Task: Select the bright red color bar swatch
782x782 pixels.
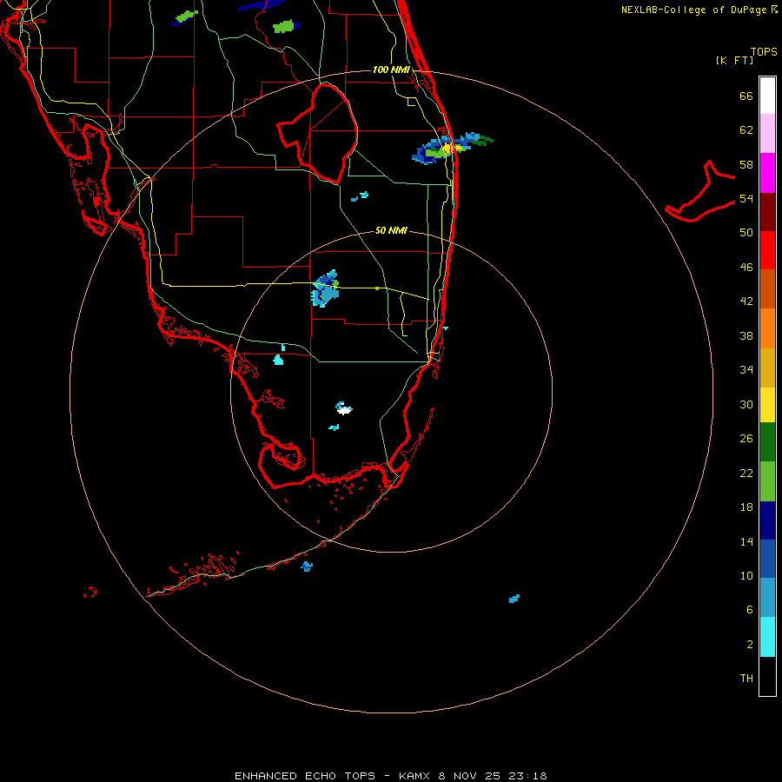Action: tap(767, 250)
